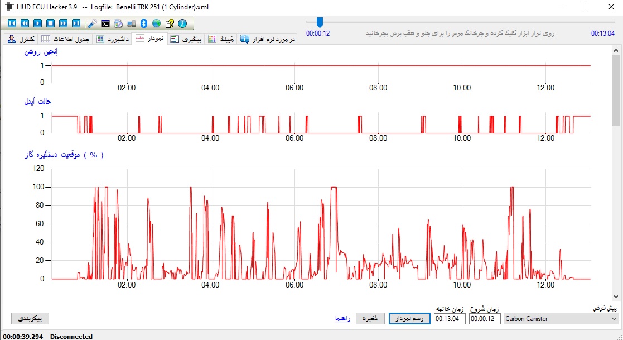Viewport: 623px width, 340px height.
Task: Rewind the log playback
Action: click(x=25, y=23)
